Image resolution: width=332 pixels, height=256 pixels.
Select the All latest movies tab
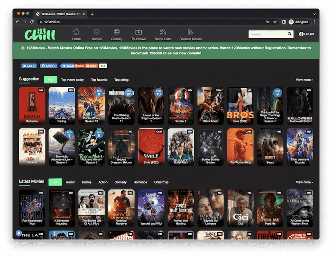[55, 182]
